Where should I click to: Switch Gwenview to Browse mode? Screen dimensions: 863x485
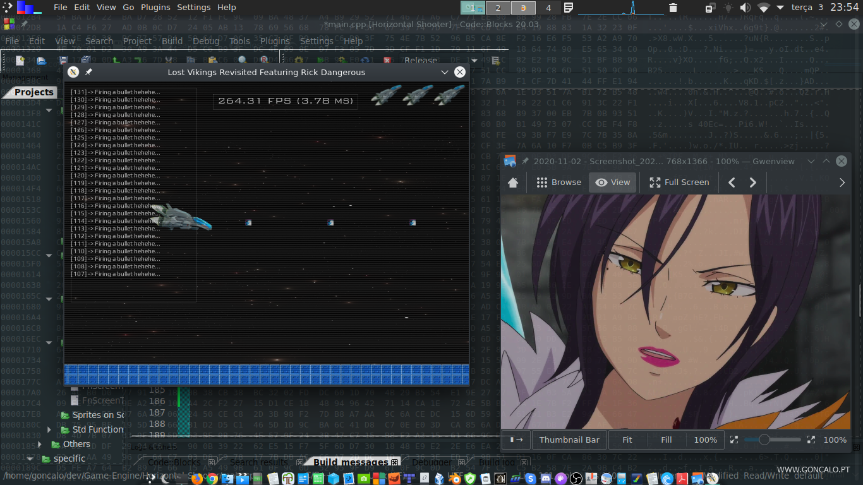click(x=558, y=183)
